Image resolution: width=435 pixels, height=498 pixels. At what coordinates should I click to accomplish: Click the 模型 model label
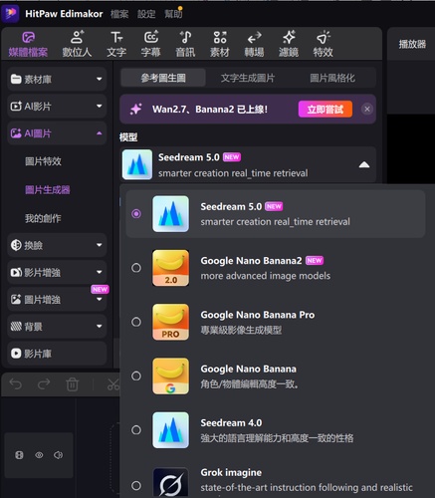coord(128,137)
